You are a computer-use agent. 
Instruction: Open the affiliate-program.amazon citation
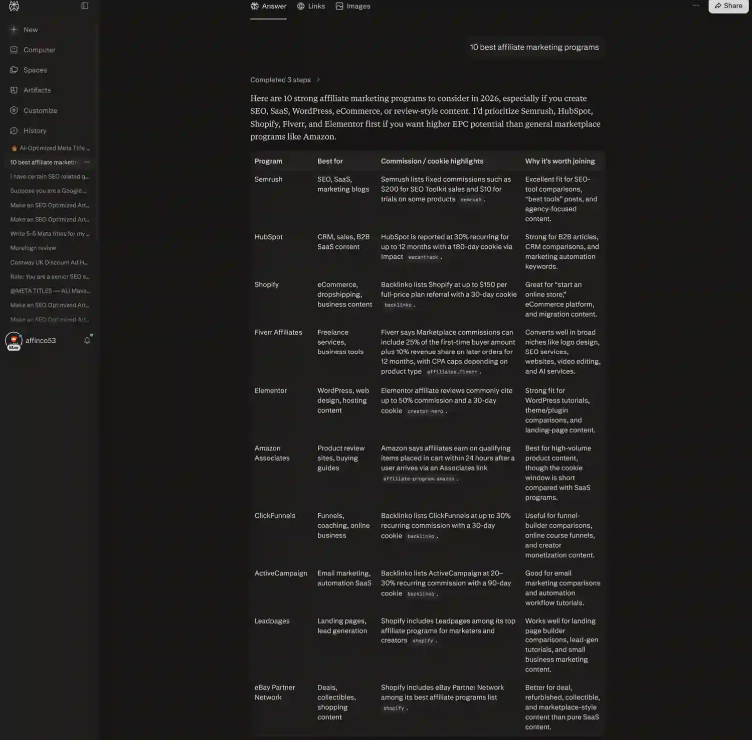tap(419, 479)
